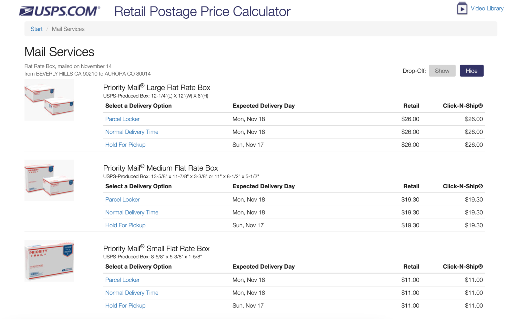Show Drop-Off options

coord(442,71)
